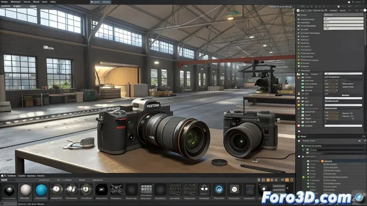
Task: Select the blue ring preset icon in the shelf
Action: (x=219, y=189)
